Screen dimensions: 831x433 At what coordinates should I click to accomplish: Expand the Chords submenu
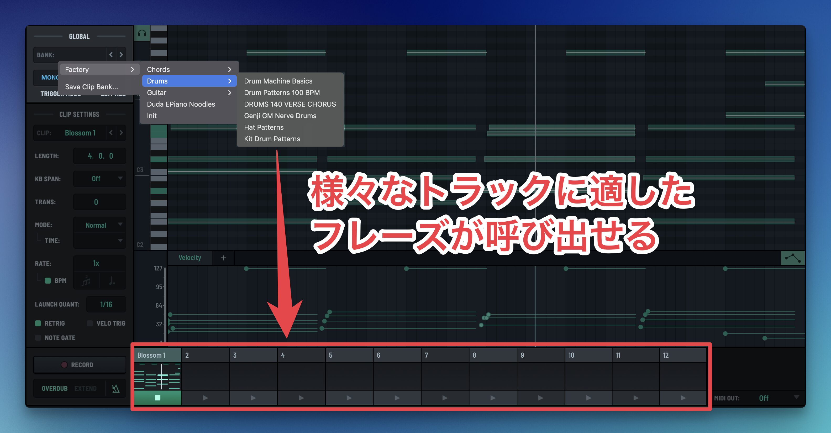[x=189, y=69]
